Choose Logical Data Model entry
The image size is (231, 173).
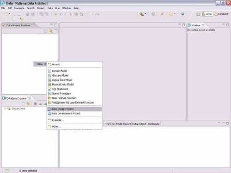pos(75,80)
